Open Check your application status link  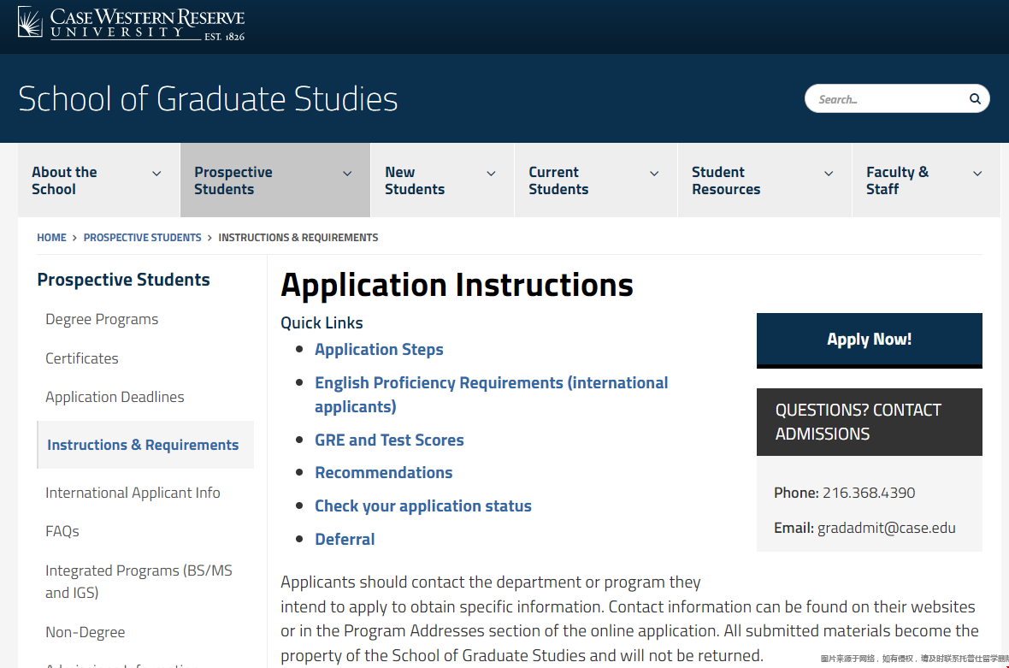(422, 506)
